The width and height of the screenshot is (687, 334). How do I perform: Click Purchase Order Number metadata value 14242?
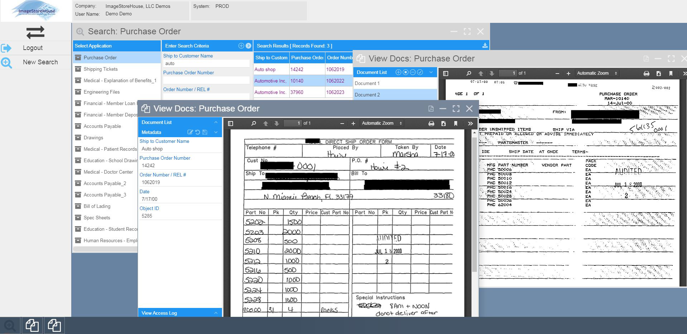pos(180,165)
